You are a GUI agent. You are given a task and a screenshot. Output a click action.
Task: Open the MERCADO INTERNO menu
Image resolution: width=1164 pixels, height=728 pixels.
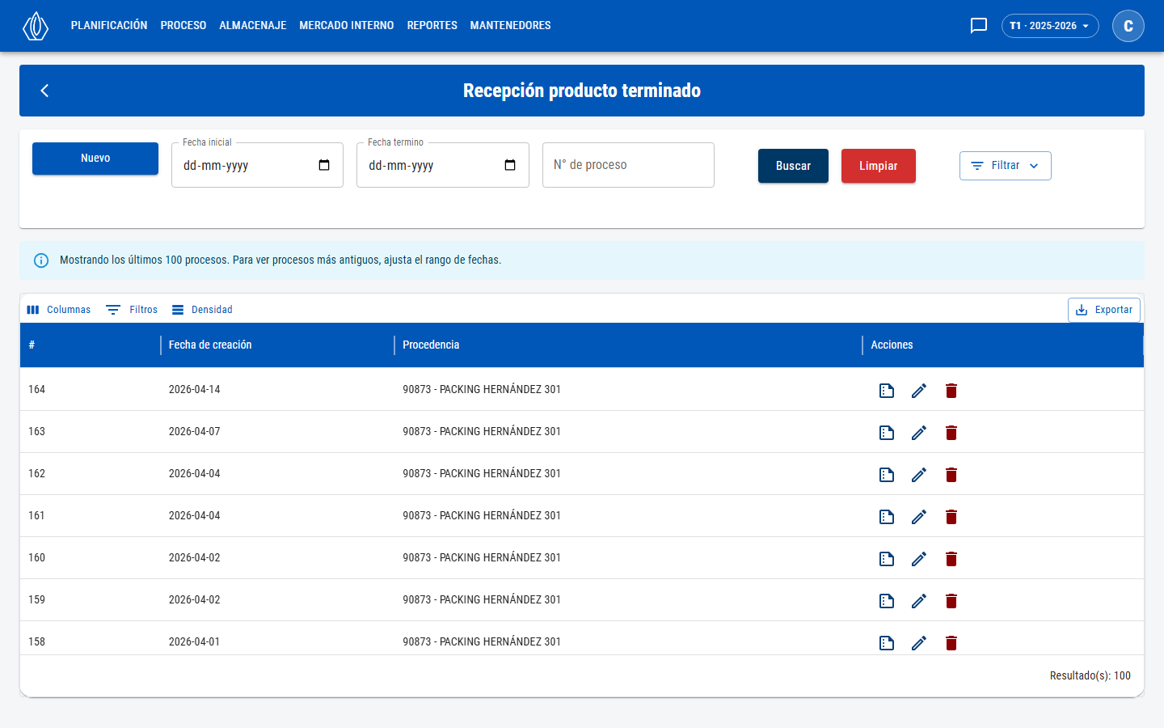pos(347,26)
